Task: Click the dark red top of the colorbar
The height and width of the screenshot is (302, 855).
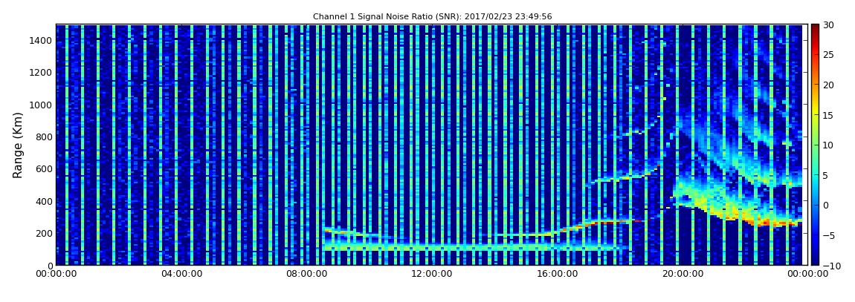Action: [815, 28]
